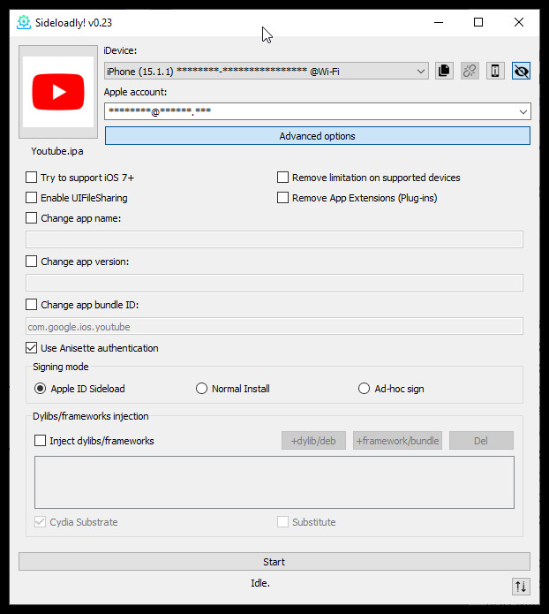Maximize the Sideloadly window
The image size is (549, 614).
[478, 22]
